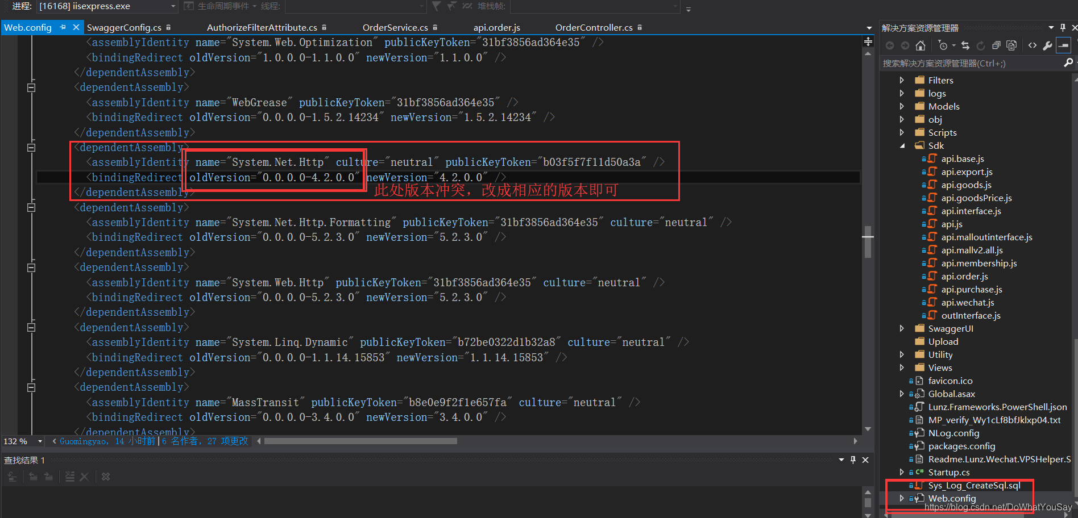Click the last cancel-search icon in Find Results
The width and height of the screenshot is (1078, 518).
[106, 477]
